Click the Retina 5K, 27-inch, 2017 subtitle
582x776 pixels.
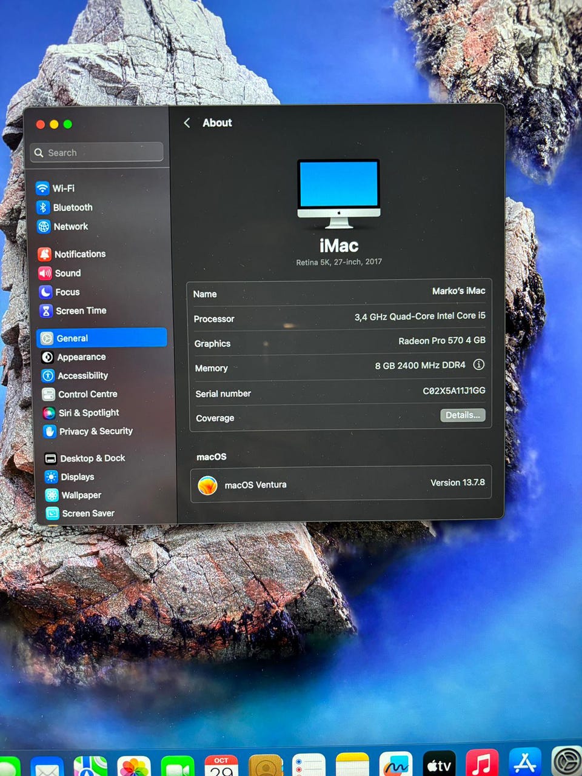[339, 262]
